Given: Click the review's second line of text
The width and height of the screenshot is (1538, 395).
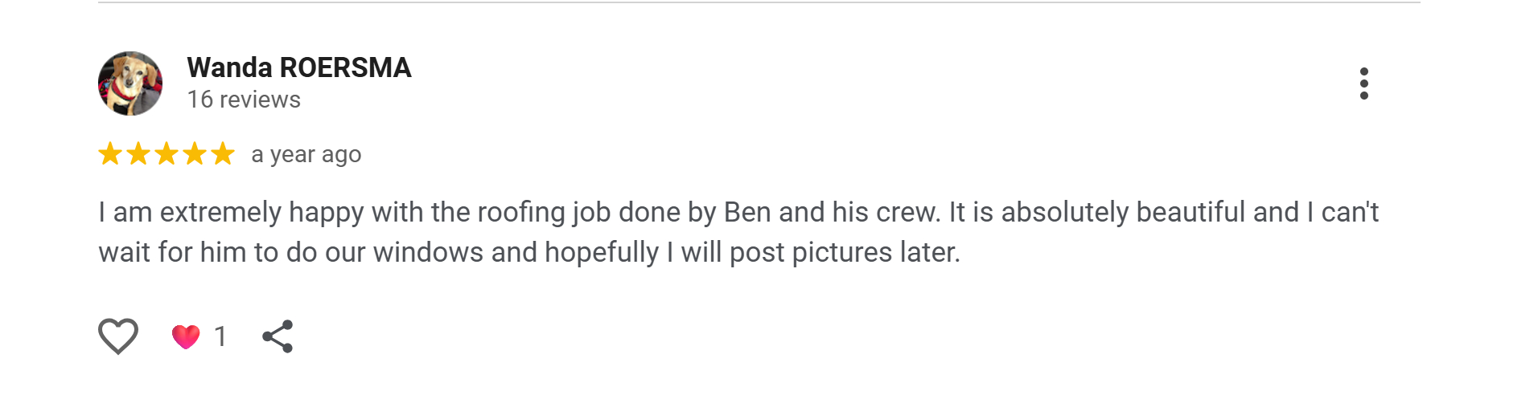Looking at the screenshot, I should tap(529, 252).
